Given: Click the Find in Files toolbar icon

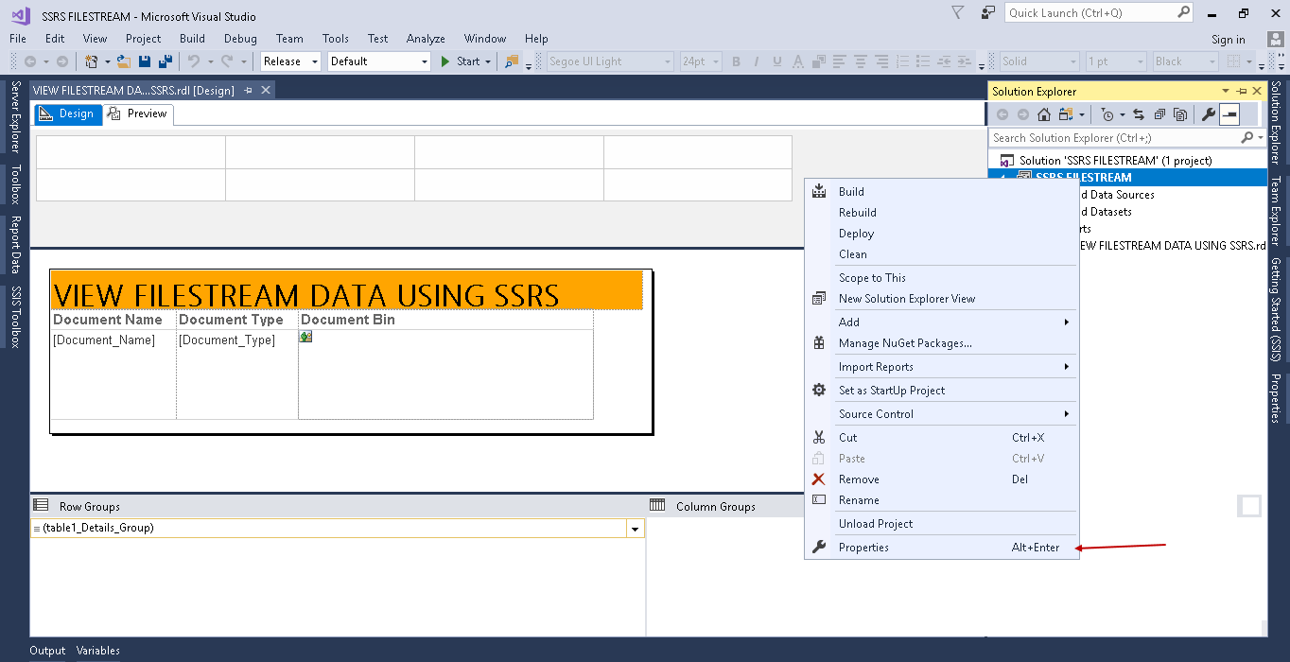Looking at the screenshot, I should [x=512, y=61].
